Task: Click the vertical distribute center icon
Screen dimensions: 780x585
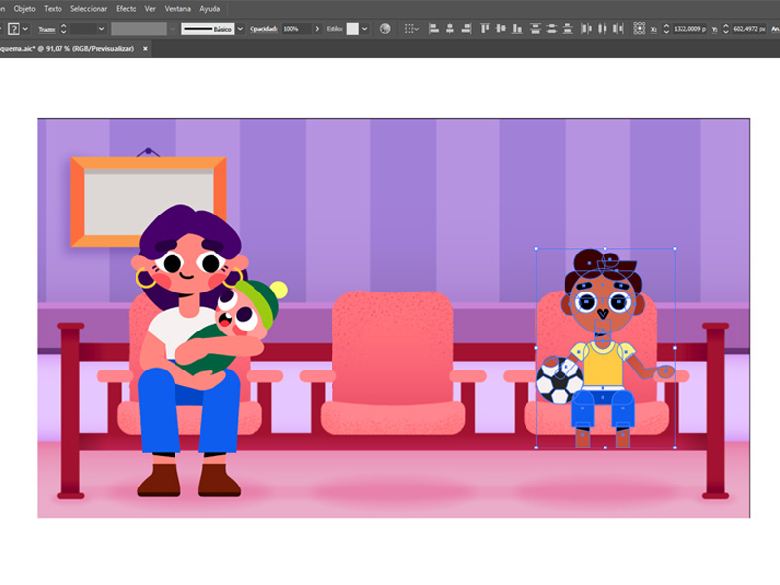Action: pos(552,28)
